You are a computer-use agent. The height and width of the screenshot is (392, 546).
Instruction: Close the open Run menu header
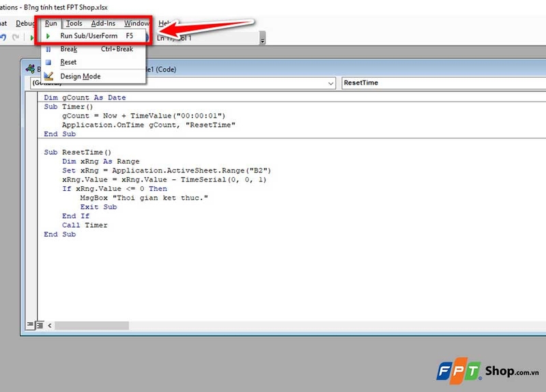(51, 23)
